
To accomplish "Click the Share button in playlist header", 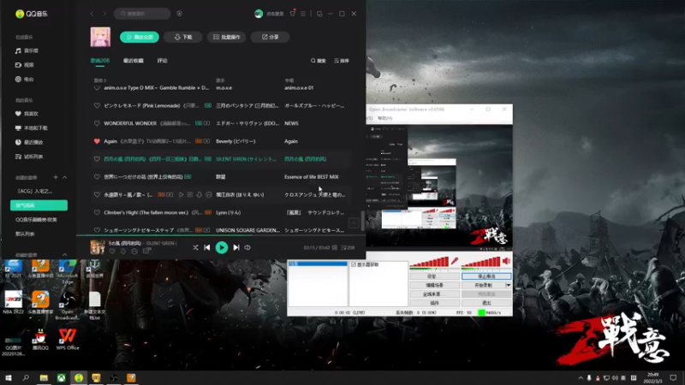I will pos(270,37).
